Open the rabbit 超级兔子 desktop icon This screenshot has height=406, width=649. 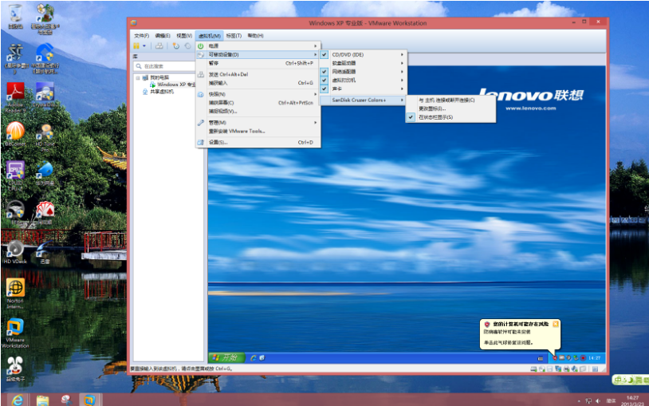(x=15, y=369)
